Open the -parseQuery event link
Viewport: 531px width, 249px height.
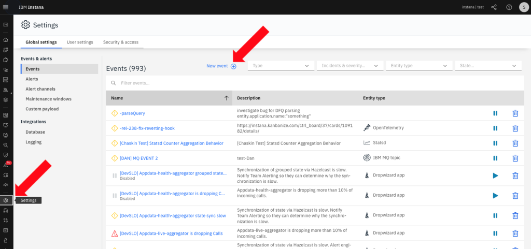point(132,113)
